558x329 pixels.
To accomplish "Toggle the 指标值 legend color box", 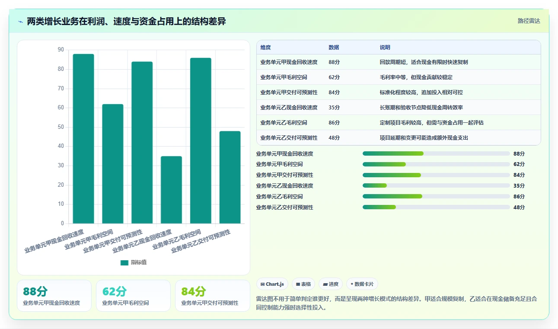I will pos(124,262).
